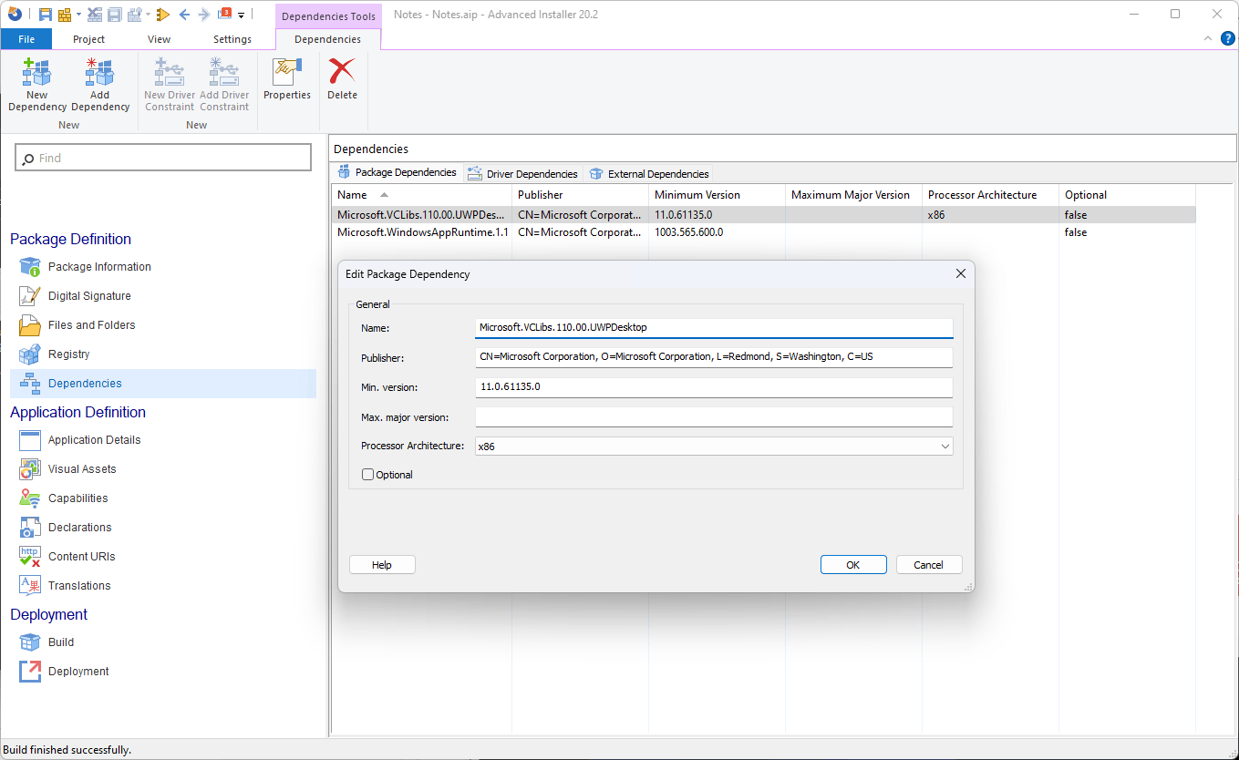The height and width of the screenshot is (760, 1239).
Task: Select the Dependencies ribbon tab
Action: click(x=327, y=39)
